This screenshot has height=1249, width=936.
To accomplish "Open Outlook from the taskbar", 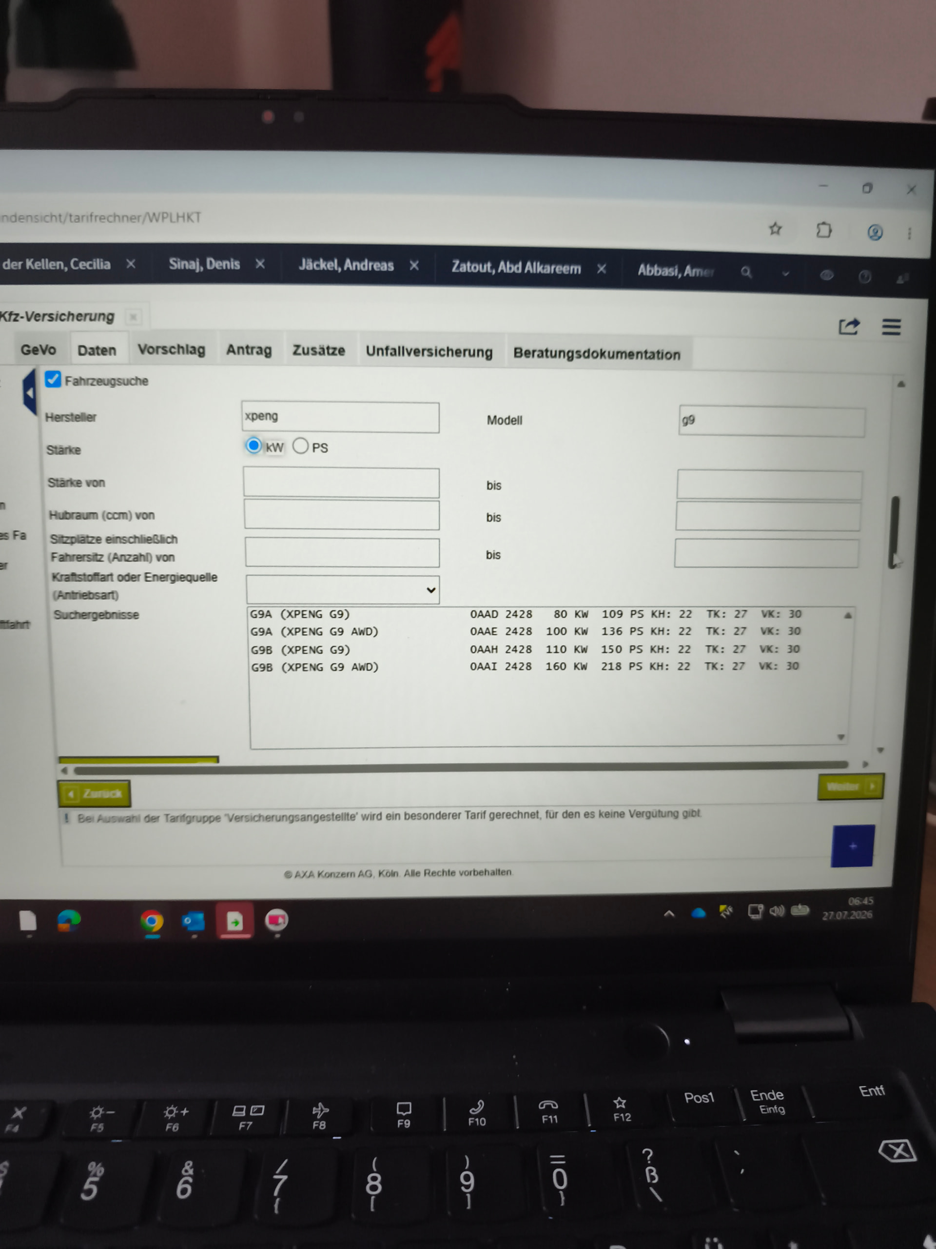I will (x=193, y=922).
